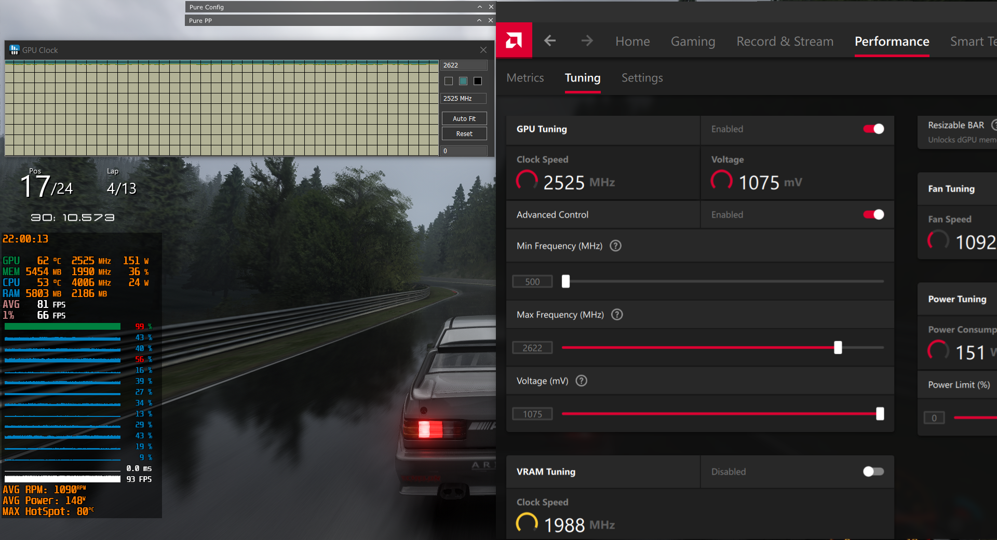This screenshot has height=540, width=997.
Task: Click the 0 lower field in GPU Clock
Action: click(464, 151)
